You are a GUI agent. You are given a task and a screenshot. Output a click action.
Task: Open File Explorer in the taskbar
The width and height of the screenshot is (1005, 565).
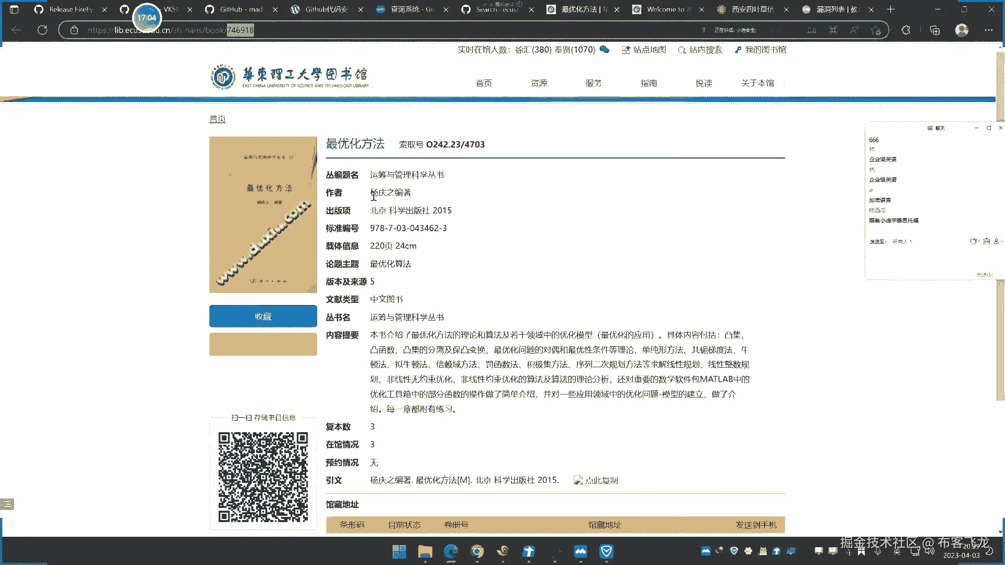click(425, 551)
